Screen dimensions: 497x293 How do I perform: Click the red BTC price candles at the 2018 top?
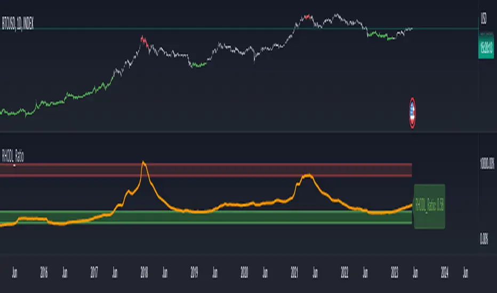[x=145, y=42]
